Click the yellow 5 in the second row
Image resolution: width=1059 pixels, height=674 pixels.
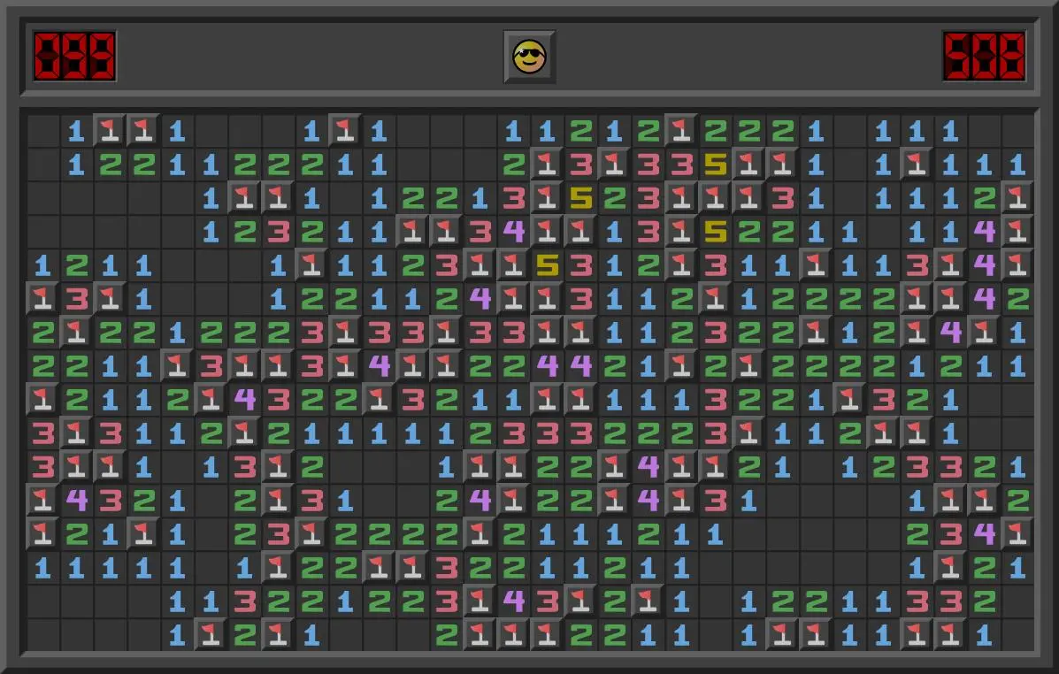coord(715,165)
